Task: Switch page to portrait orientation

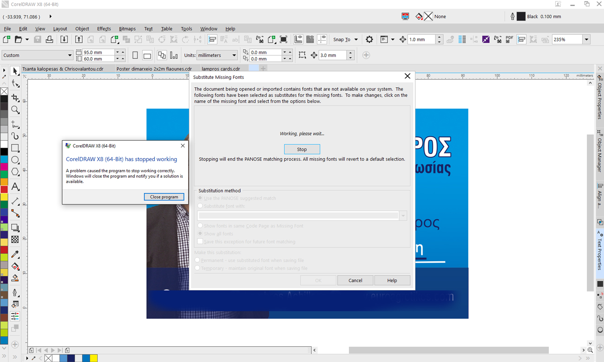Action: coord(135,55)
